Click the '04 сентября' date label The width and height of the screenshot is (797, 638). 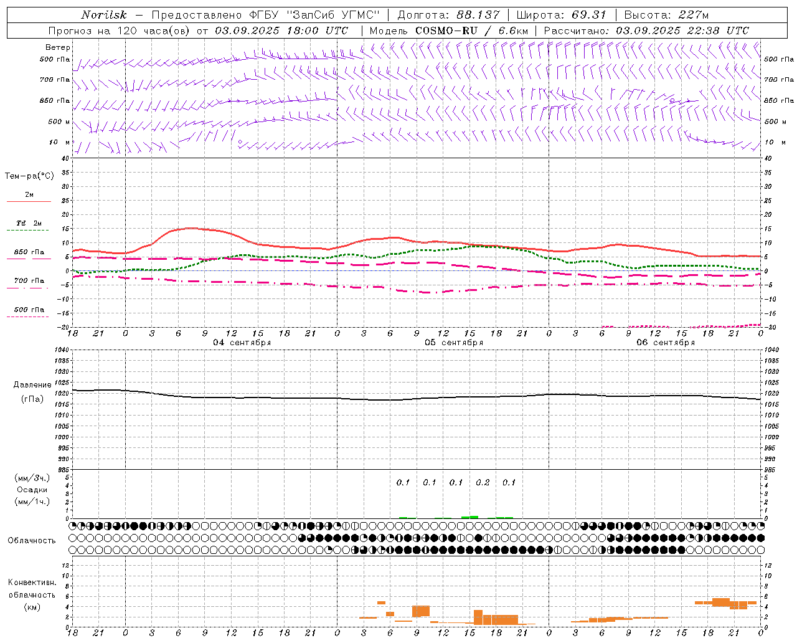[242, 343]
